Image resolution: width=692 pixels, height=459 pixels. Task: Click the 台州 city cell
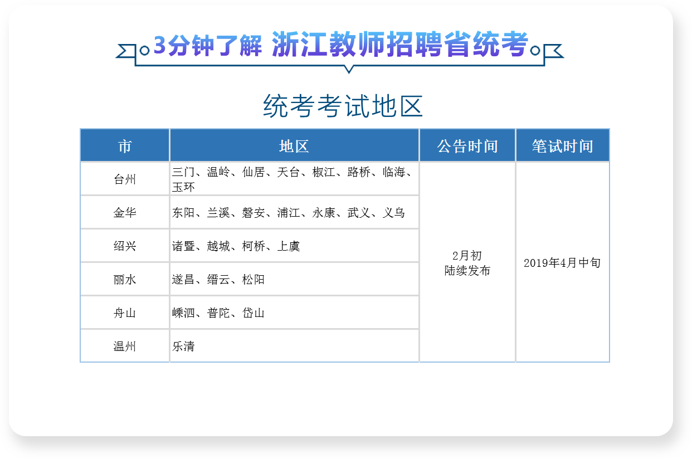pyautogui.click(x=125, y=179)
